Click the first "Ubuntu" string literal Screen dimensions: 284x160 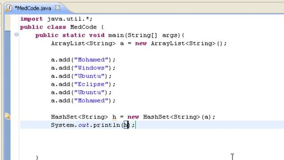click(x=89, y=76)
